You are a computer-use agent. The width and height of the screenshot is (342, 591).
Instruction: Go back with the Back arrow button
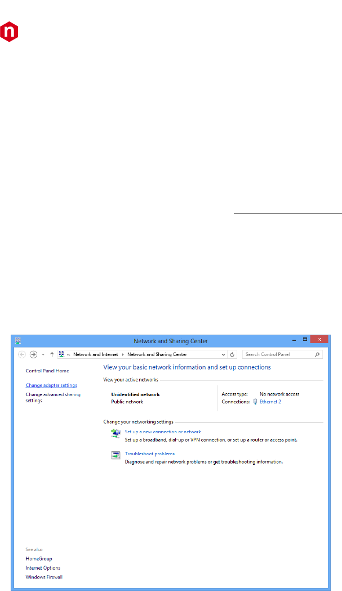tap(22, 354)
